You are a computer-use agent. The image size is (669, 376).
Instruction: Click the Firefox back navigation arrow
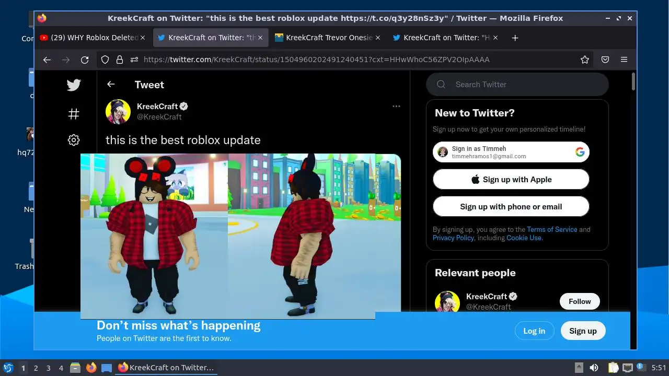click(x=47, y=60)
